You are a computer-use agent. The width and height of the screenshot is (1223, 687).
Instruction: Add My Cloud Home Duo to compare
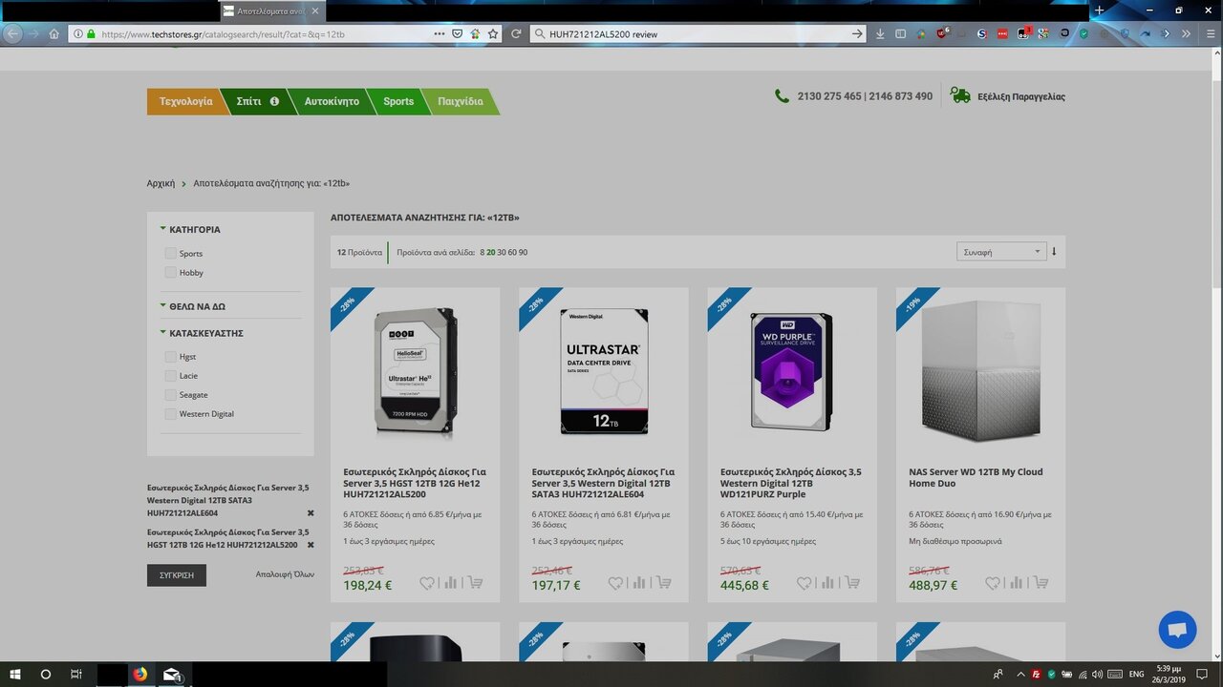point(1017,583)
